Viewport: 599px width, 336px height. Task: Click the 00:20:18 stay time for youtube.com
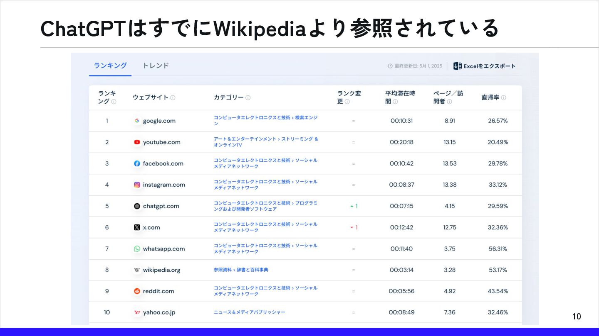tap(401, 142)
